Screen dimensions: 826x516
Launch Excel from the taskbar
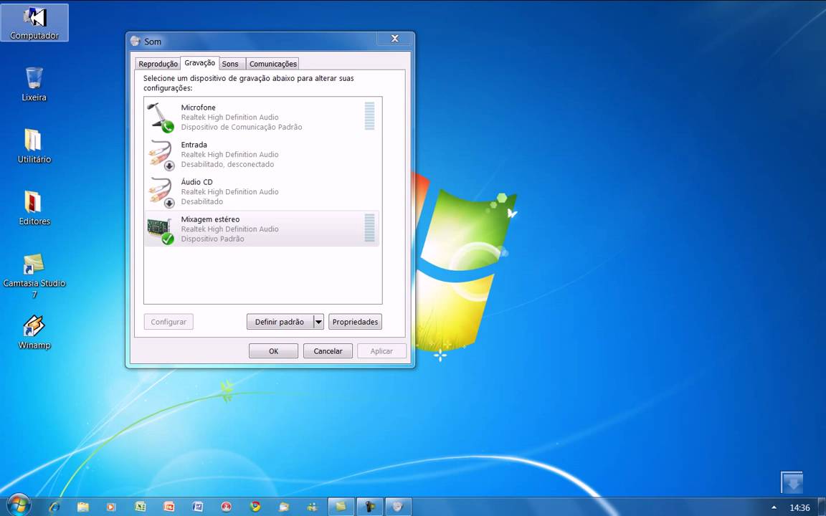tap(140, 507)
